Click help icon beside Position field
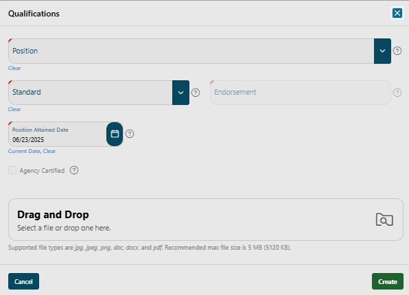 (397, 51)
